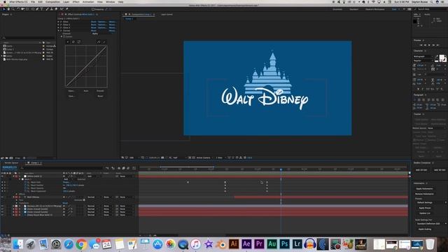448x252 pixels.
Task: Select the Puppet Pin tool
Action: (67, 9)
